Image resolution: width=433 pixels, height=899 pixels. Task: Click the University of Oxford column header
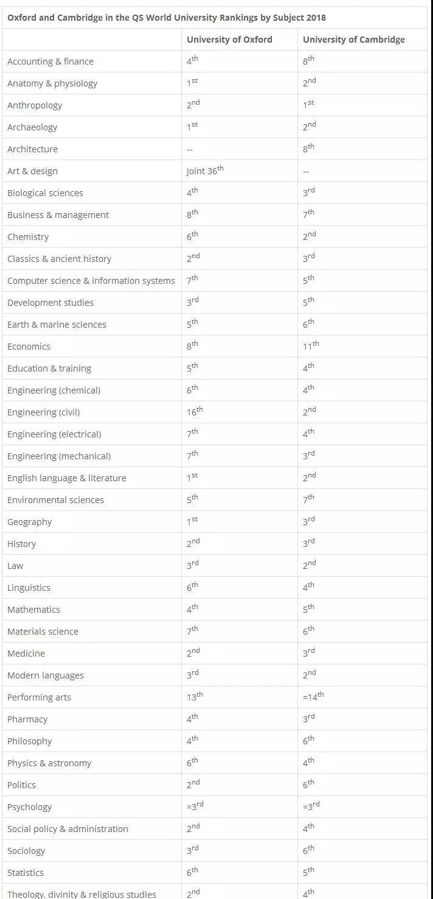(229, 40)
